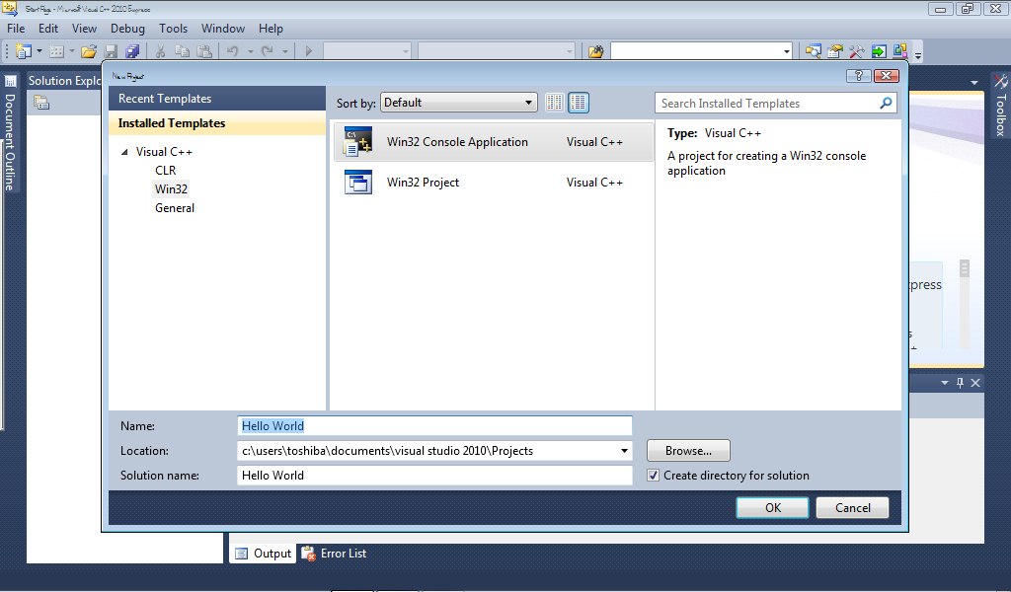Click the Name input field
The width and height of the screenshot is (1011, 592).
434,426
